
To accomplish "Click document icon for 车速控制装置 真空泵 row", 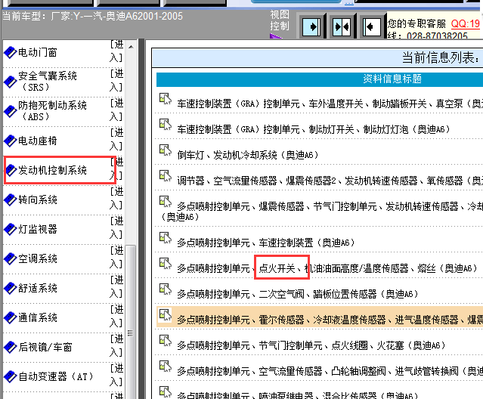I will 165,99.
